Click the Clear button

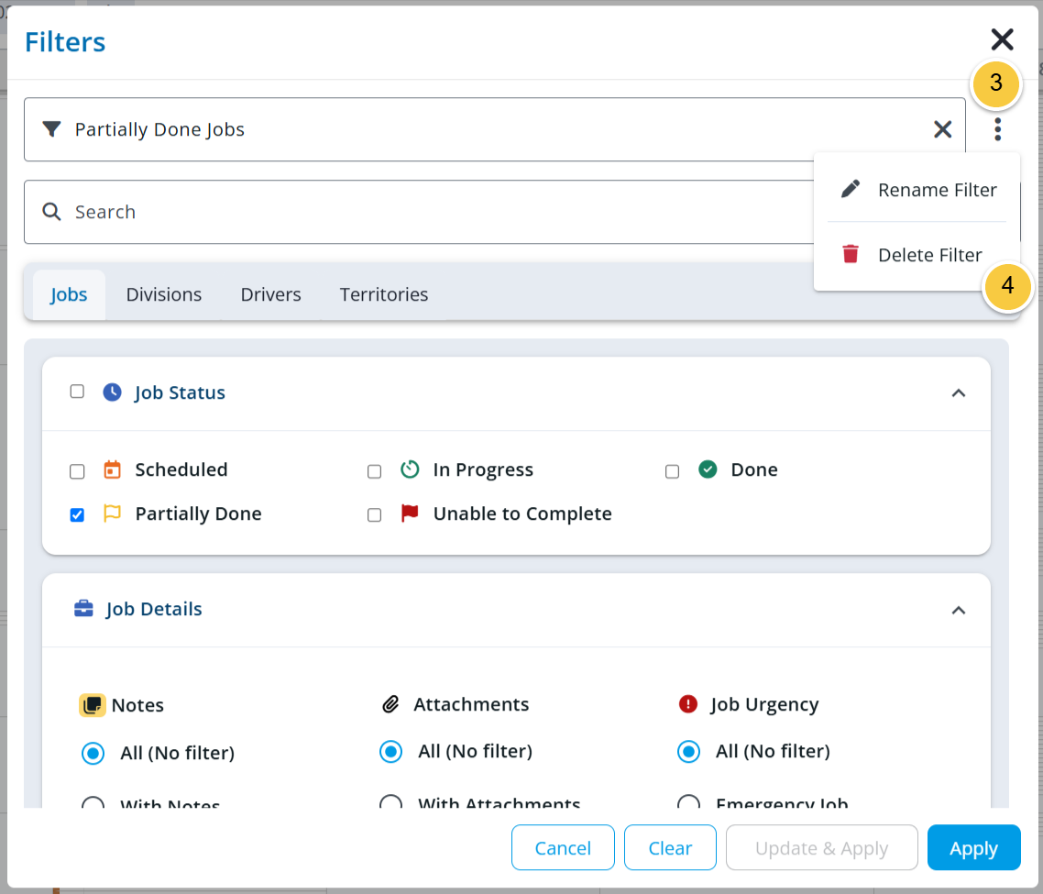tap(670, 847)
